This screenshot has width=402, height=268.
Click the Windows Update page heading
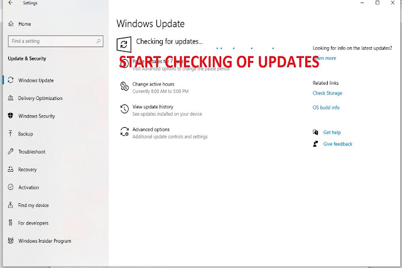click(x=151, y=24)
